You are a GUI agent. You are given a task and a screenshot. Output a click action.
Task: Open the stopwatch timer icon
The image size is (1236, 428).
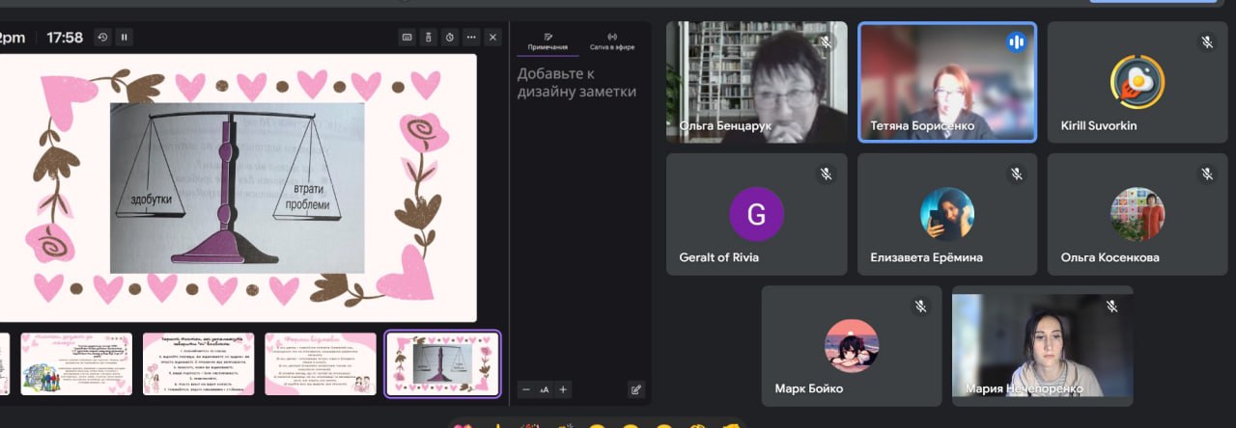[450, 38]
